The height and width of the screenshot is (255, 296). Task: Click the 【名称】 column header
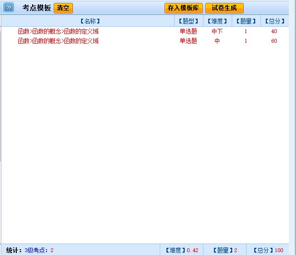(90, 21)
